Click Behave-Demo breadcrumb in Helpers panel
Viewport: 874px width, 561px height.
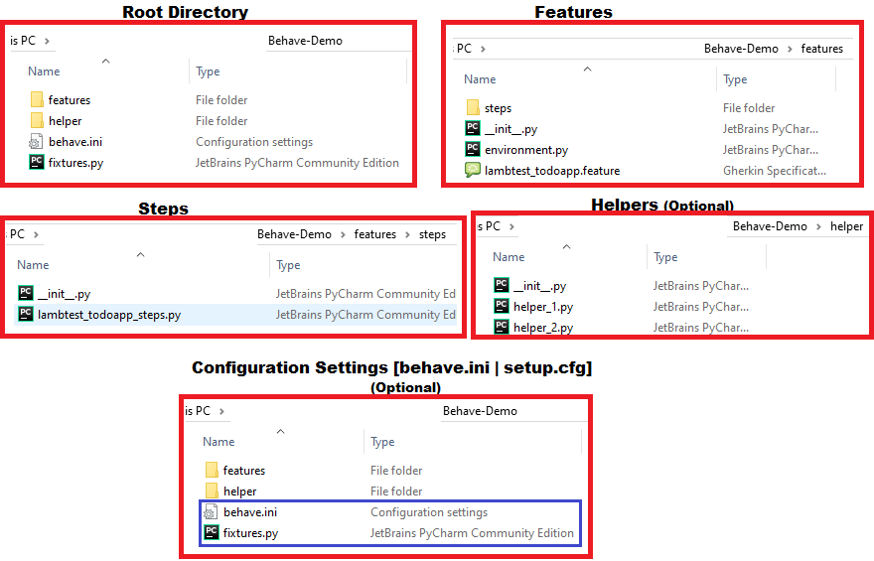770,226
